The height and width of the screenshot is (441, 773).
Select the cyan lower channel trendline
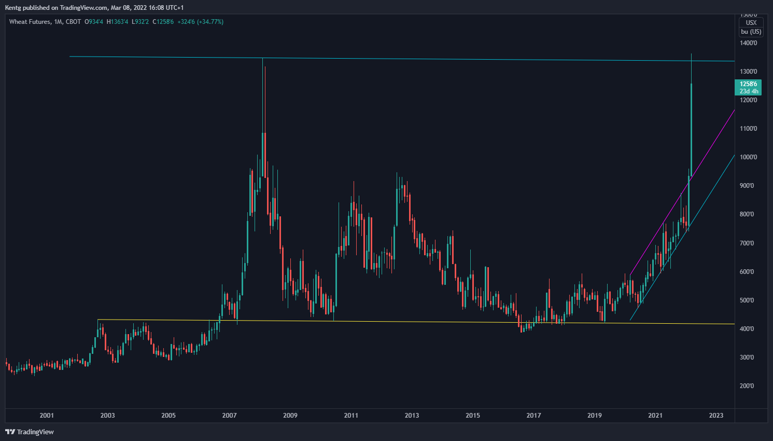click(x=682, y=237)
